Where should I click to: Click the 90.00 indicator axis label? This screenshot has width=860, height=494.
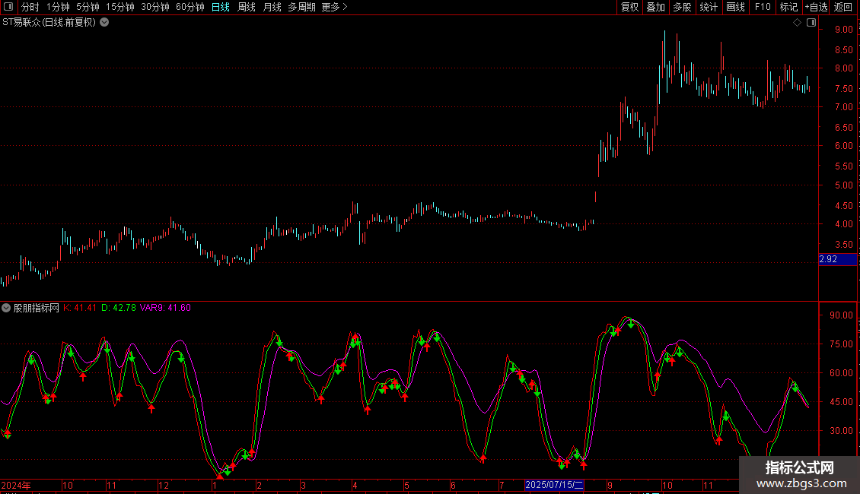click(x=841, y=315)
